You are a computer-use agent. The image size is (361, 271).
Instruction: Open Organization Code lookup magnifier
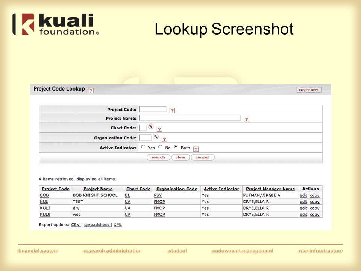pyautogui.click(x=156, y=136)
